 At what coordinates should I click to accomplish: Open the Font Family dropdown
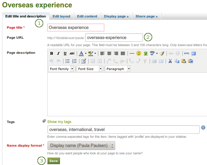(61, 69)
